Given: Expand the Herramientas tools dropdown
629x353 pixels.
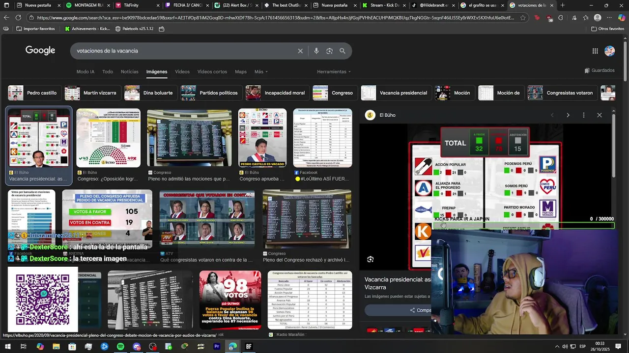Looking at the screenshot, I should pos(334,72).
